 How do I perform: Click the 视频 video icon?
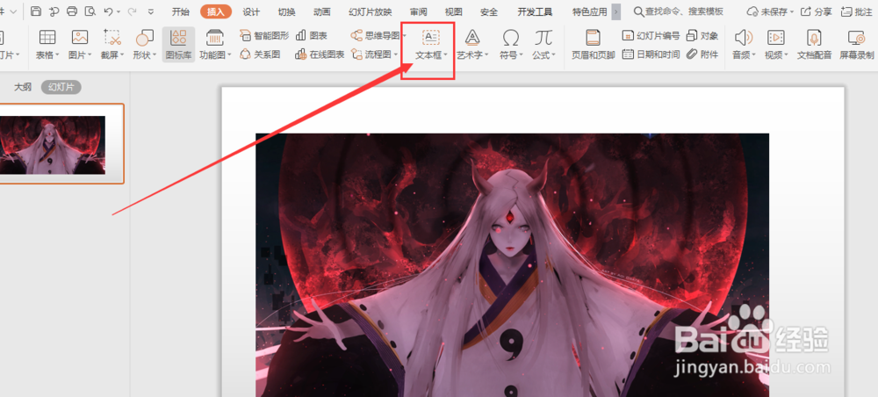775,38
